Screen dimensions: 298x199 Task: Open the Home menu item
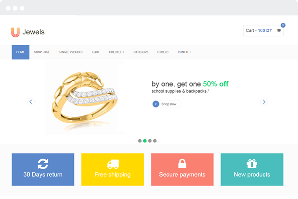coord(20,52)
